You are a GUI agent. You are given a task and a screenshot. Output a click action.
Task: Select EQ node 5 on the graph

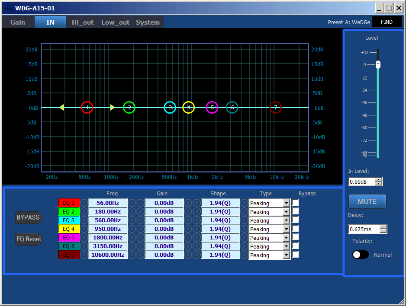pyautogui.click(x=212, y=108)
